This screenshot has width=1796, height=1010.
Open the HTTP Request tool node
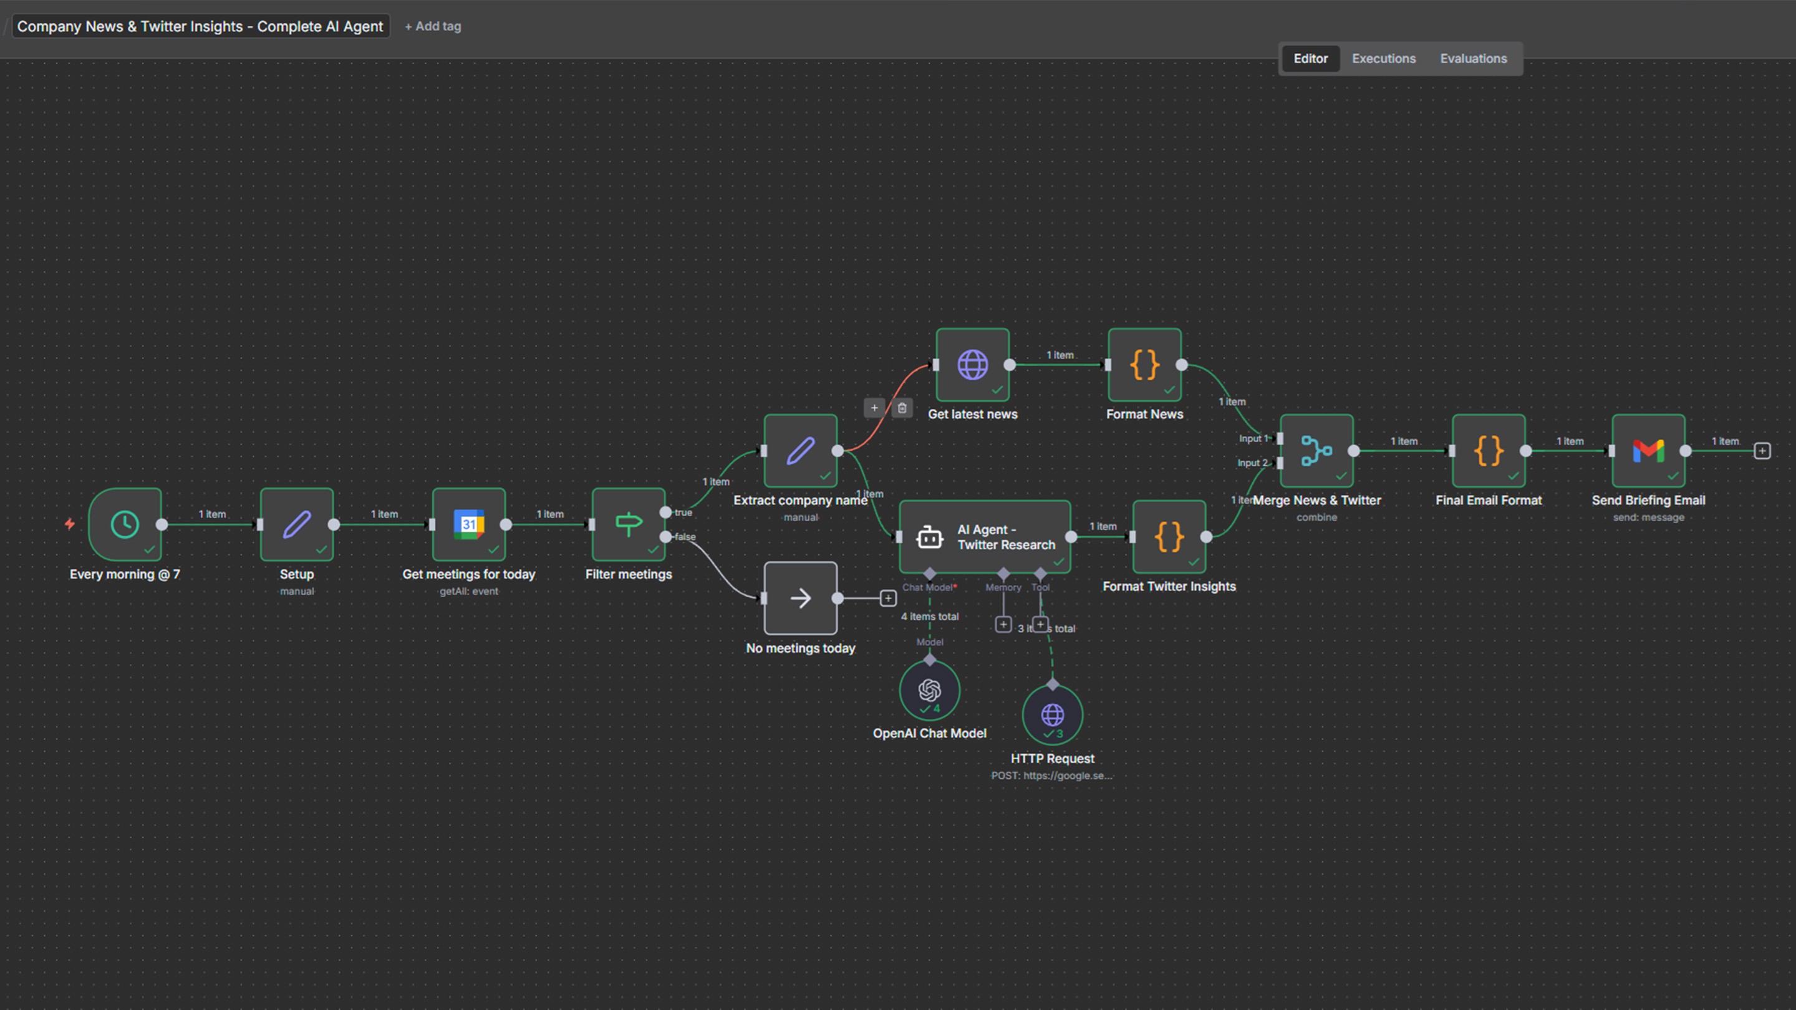coord(1052,714)
